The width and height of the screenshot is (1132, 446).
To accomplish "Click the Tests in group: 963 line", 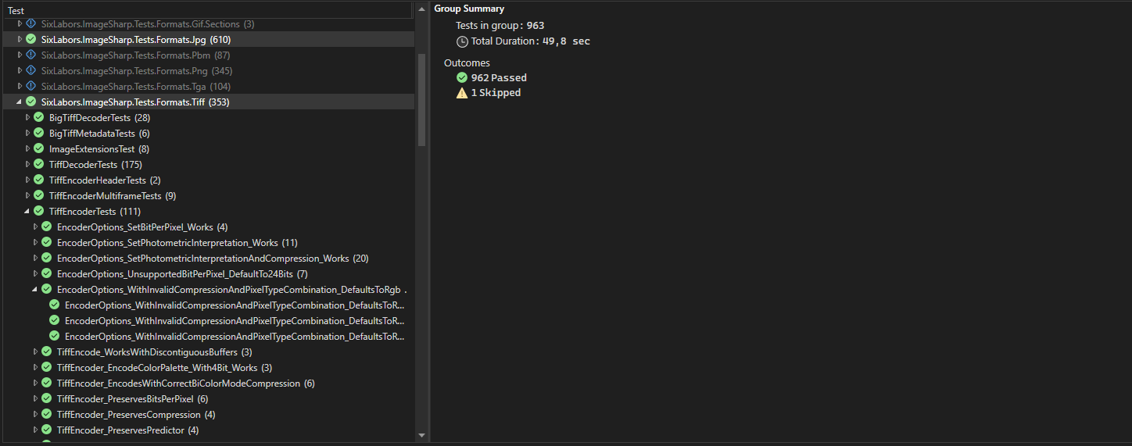I will (500, 25).
